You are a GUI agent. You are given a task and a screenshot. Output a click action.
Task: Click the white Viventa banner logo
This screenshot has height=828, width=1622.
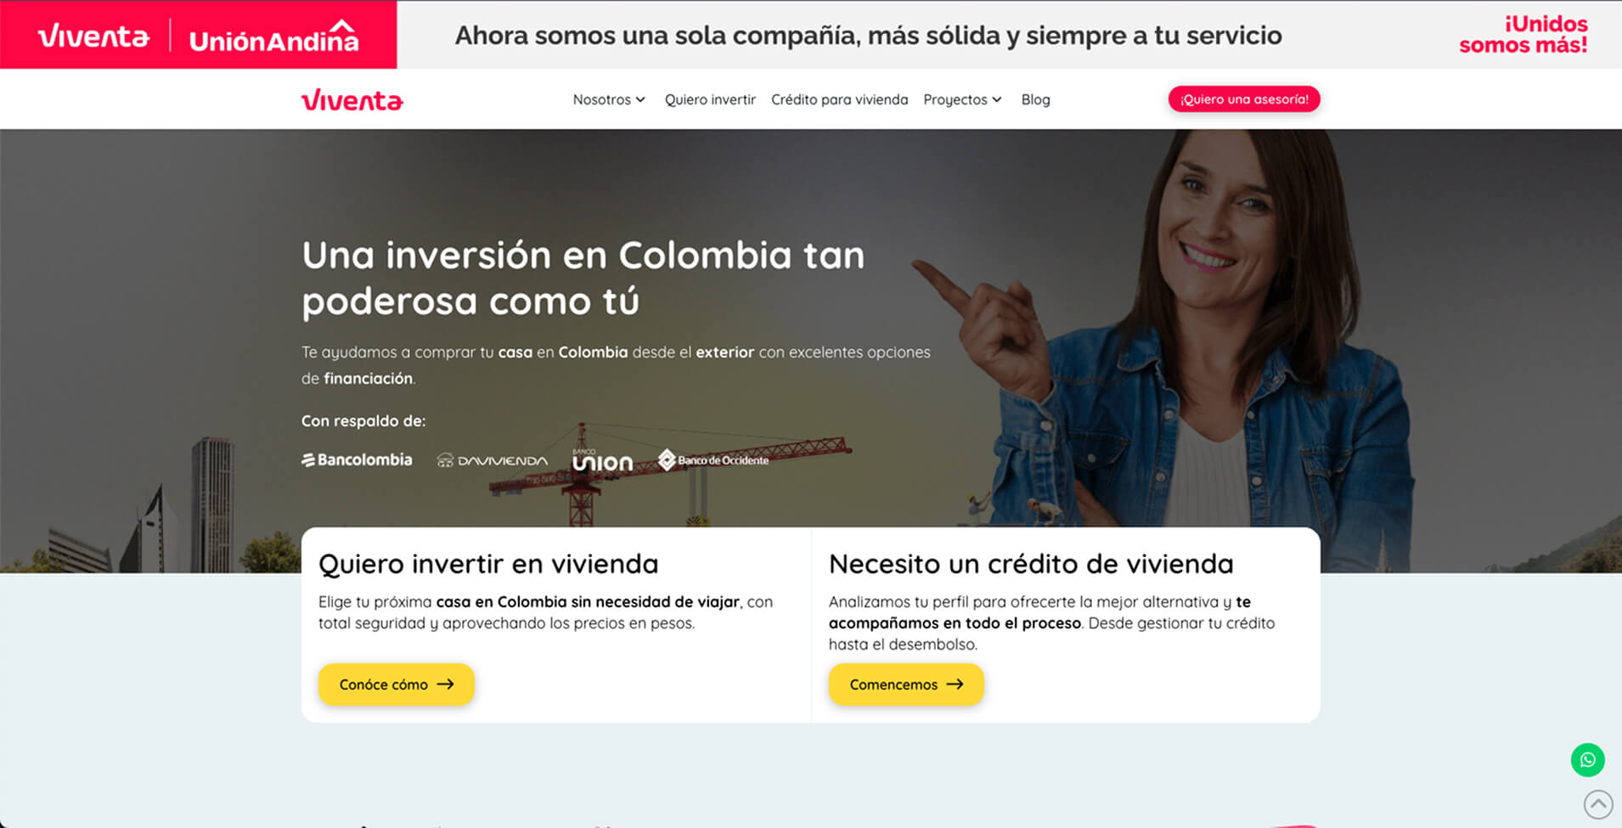(93, 37)
